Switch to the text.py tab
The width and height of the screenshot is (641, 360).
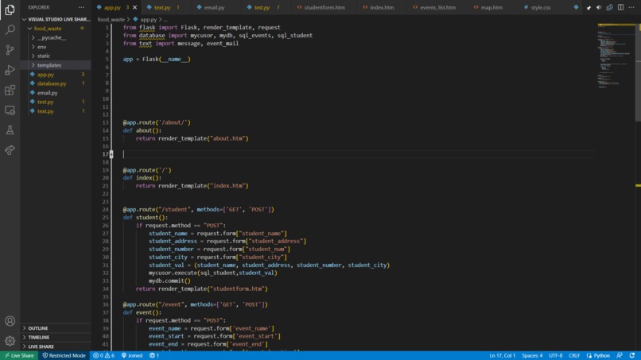162,7
